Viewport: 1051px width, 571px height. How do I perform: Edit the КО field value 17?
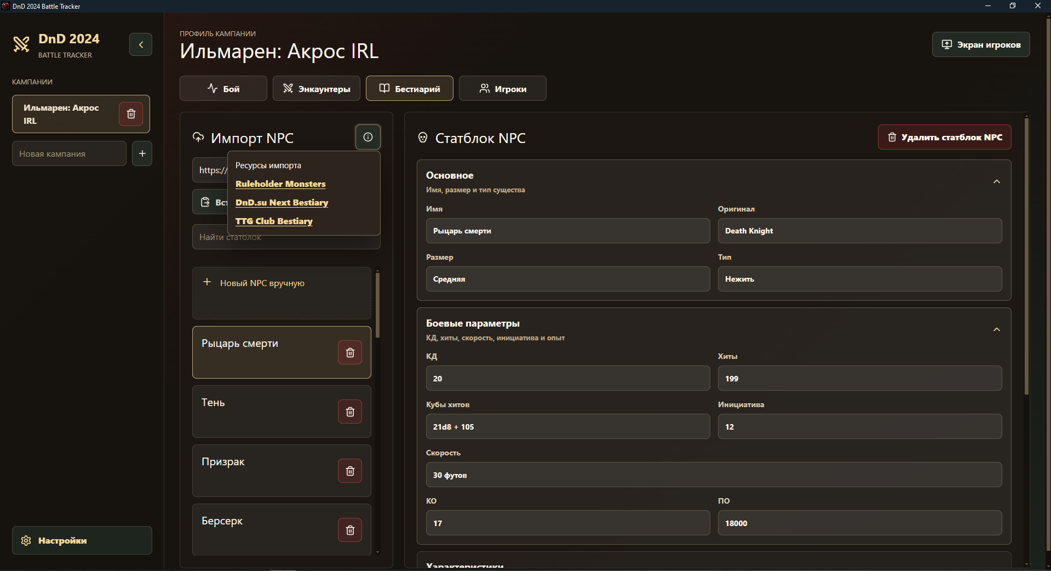pyautogui.click(x=568, y=523)
